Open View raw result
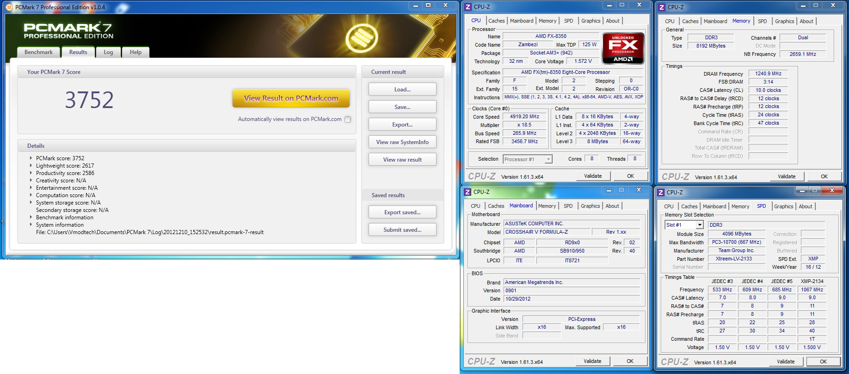 coord(402,160)
